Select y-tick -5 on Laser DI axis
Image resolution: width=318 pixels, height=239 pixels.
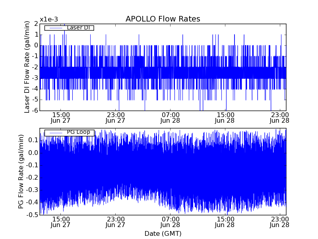(35, 100)
